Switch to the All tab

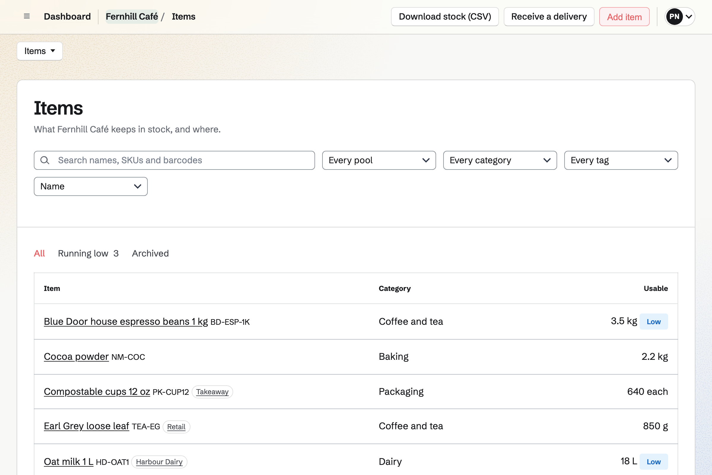point(39,253)
